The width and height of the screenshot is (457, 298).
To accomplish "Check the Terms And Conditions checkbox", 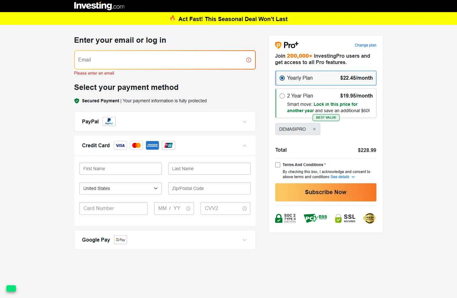I will pyautogui.click(x=278, y=165).
